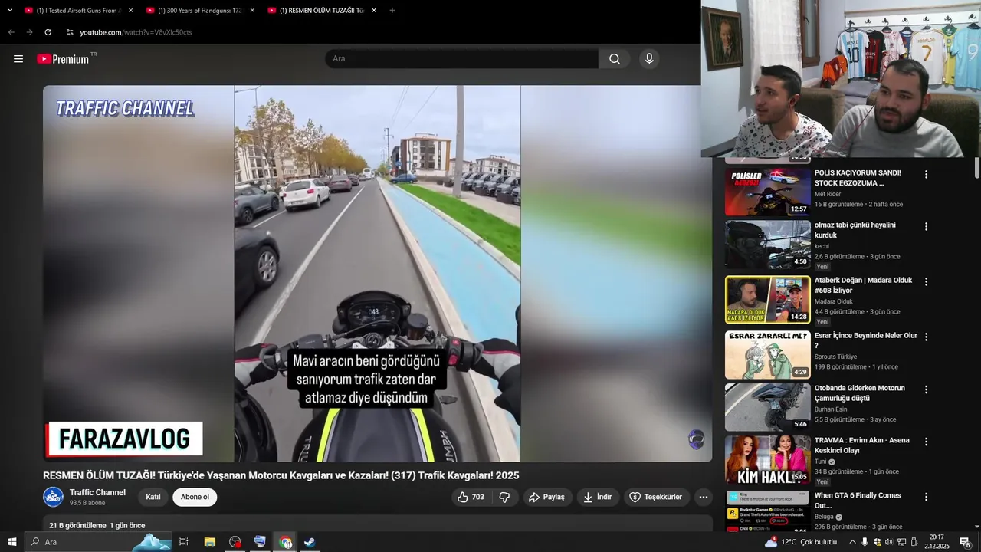Screen dimensions: 981x552
Task: Click the youtube.com address bar URL
Action: pyautogui.click(x=136, y=32)
